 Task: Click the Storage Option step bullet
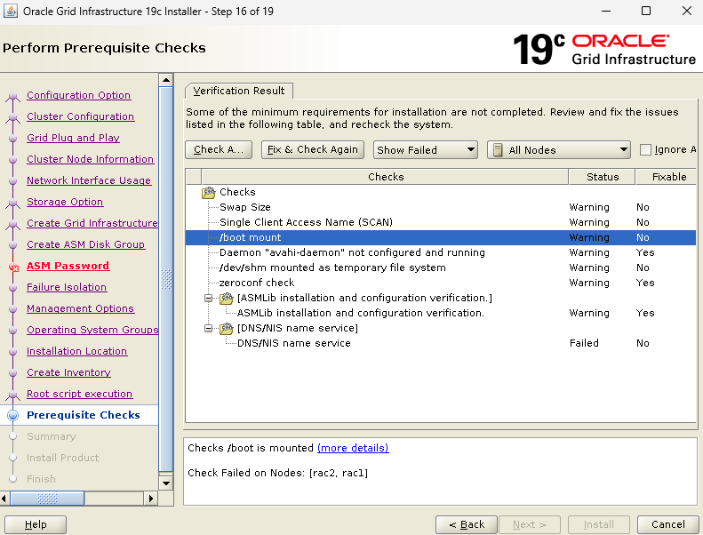point(13,203)
